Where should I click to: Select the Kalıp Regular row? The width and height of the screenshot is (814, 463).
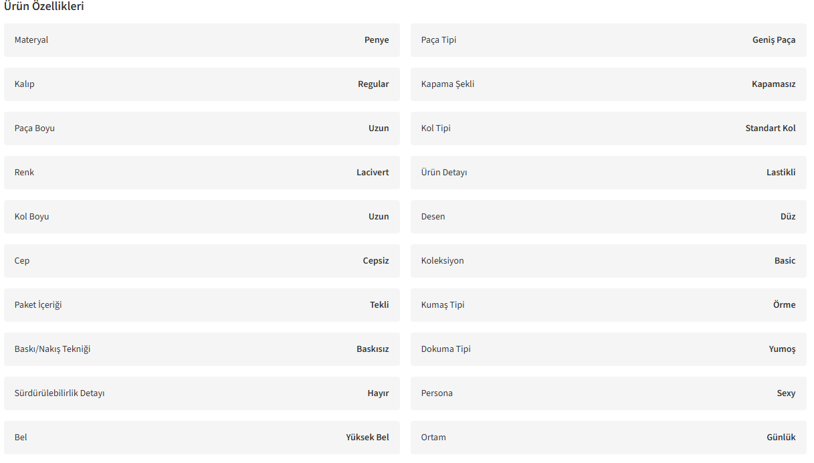(202, 84)
